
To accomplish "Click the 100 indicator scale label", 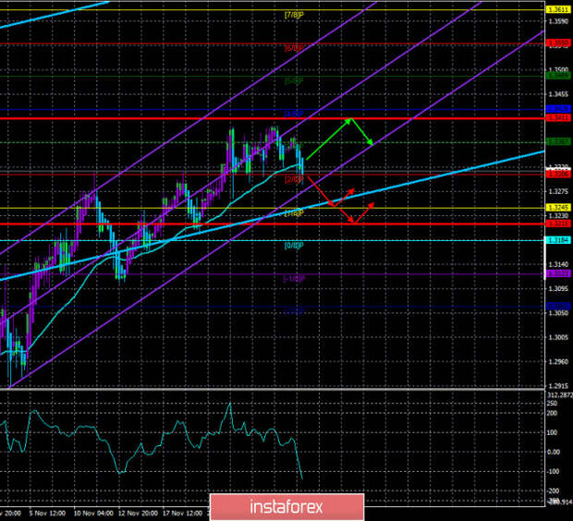I will click(552, 432).
